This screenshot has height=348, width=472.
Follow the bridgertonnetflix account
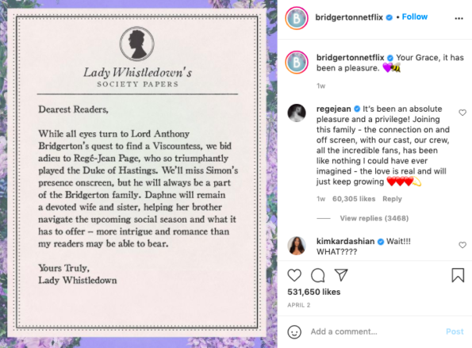[415, 17]
